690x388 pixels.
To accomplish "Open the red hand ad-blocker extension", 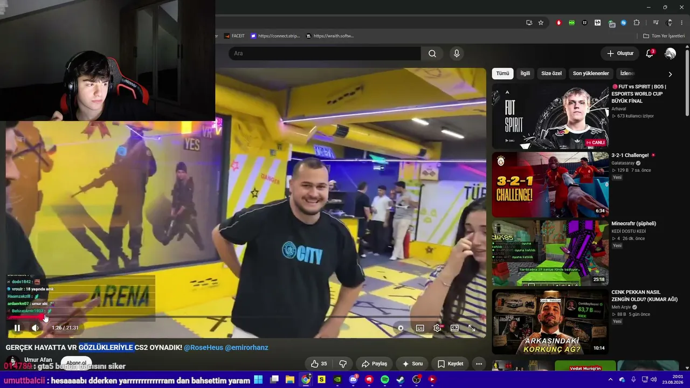I will (x=559, y=23).
